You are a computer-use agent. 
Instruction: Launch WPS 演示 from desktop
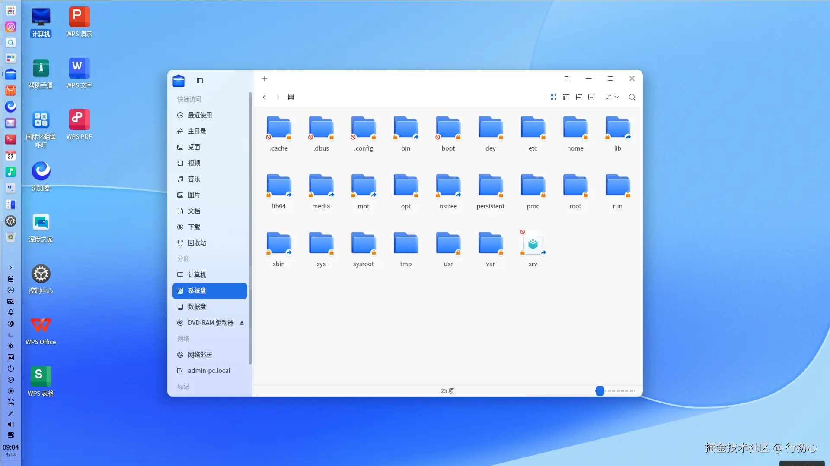point(79,23)
